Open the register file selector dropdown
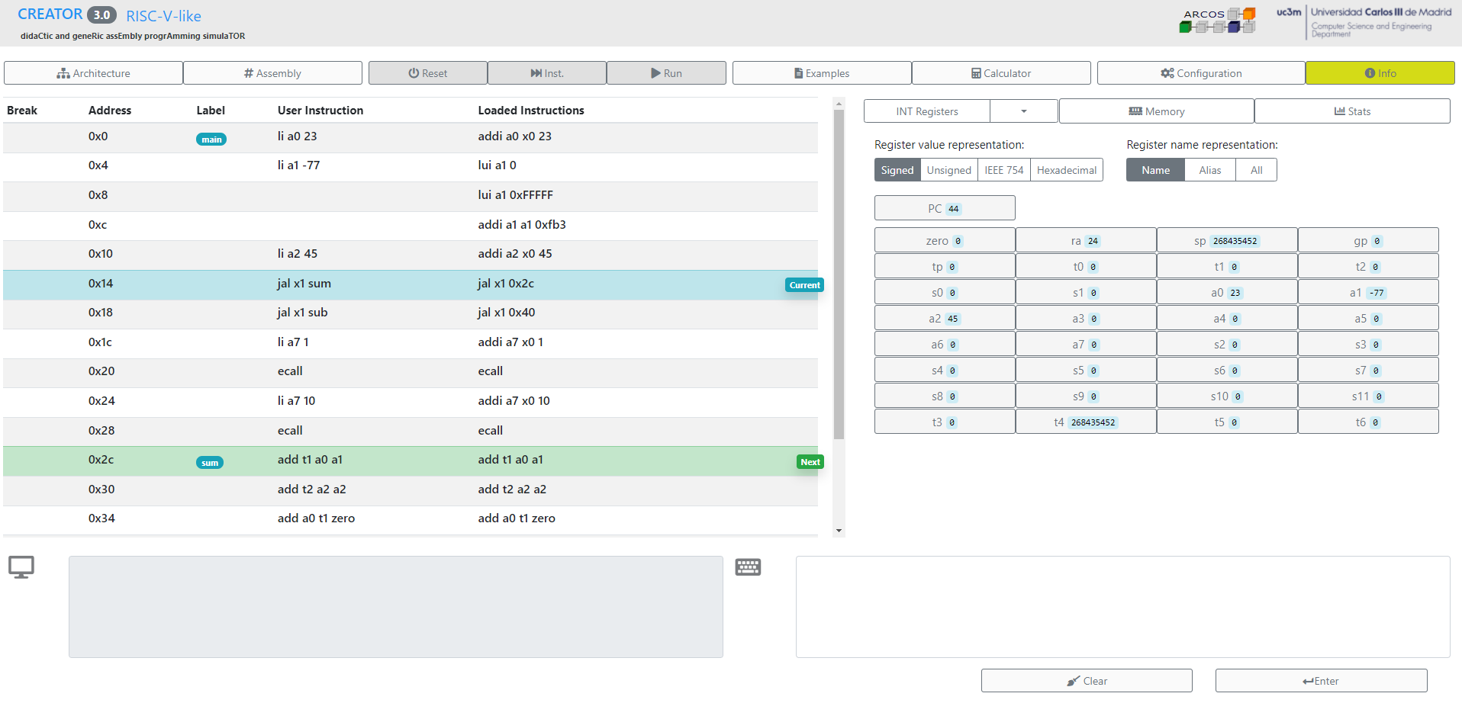Image resolution: width=1462 pixels, height=719 pixels. coord(1023,111)
